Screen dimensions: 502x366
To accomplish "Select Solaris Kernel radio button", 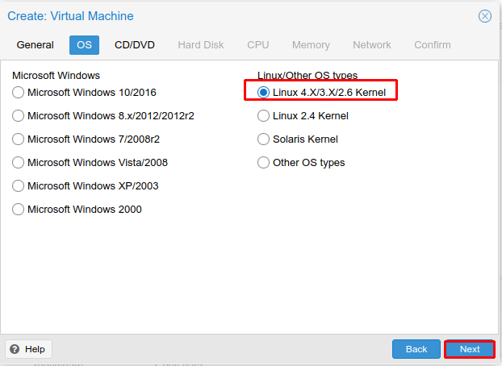I will 263,139.
